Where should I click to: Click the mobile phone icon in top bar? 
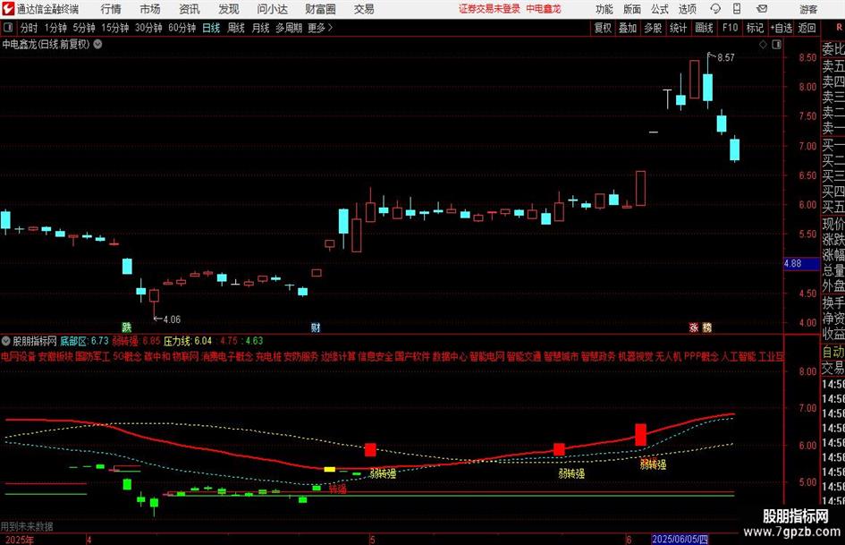(x=737, y=9)
